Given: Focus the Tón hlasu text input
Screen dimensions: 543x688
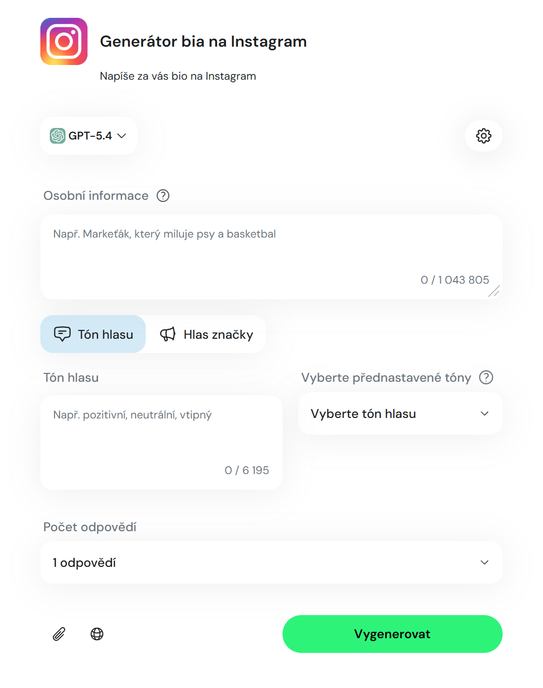Looking at the screenshot, I should pyautogui.click(x=161, y=443).
